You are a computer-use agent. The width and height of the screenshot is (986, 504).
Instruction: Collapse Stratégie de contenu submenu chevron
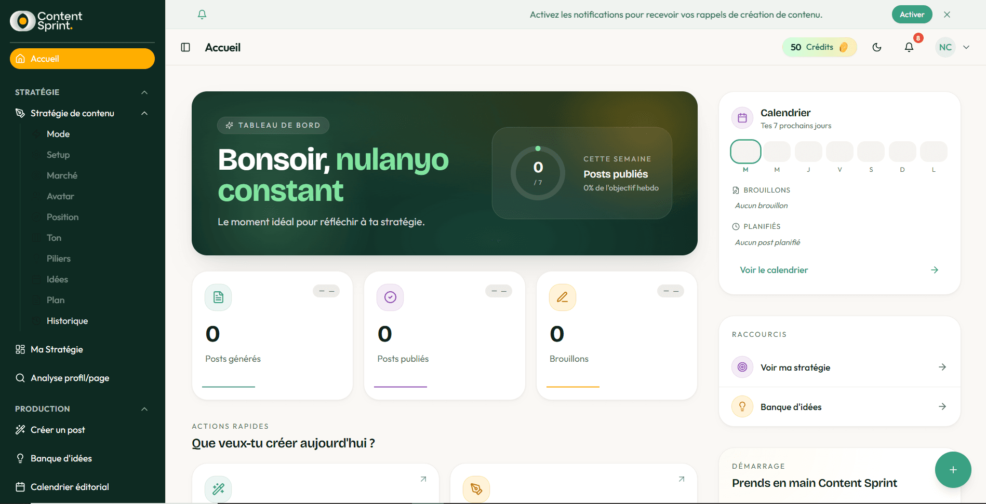click(144, 113)
